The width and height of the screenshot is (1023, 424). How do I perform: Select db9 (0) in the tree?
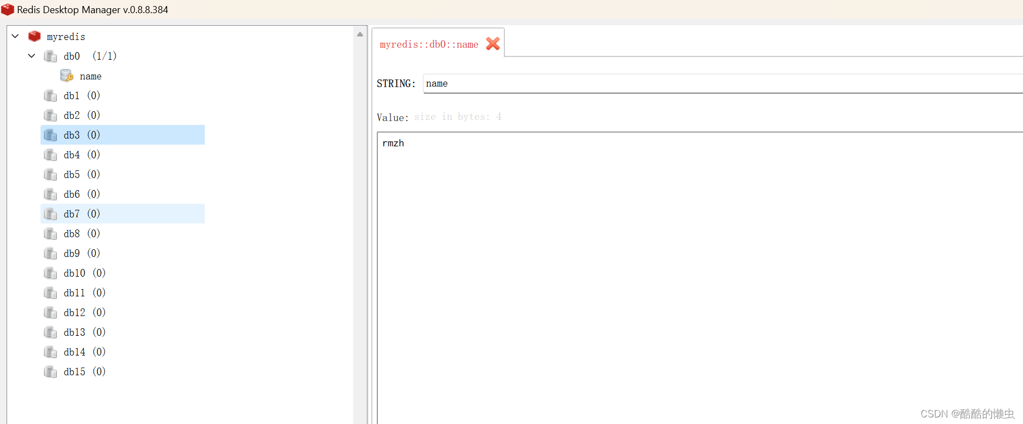tap(82, 253)
